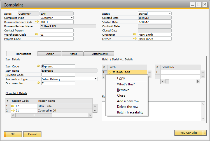The width and height of the screenshot is (210, 141).
Task: Click link arrow next to Item Code
Action: click(x=38, y=66)
